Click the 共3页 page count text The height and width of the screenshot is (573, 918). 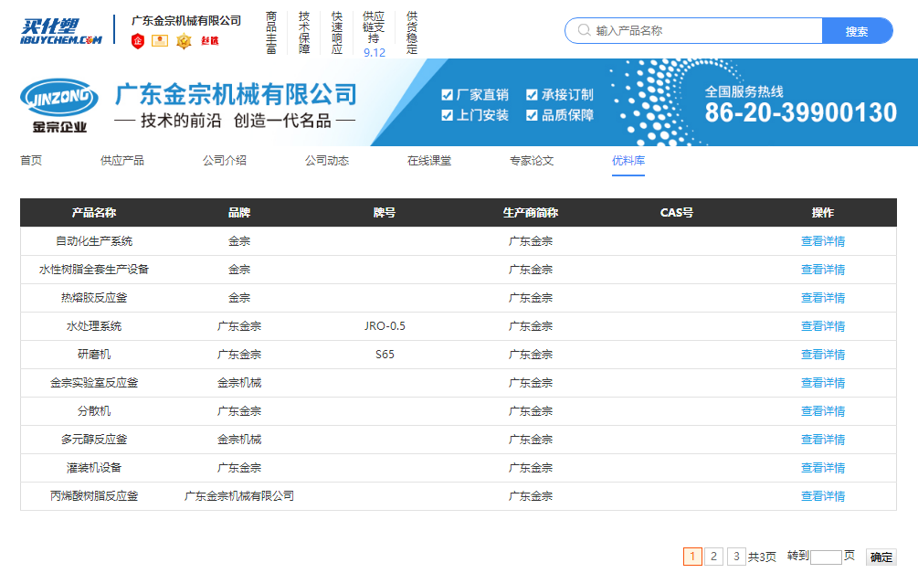pyautogui.click(x=762, y=557)
